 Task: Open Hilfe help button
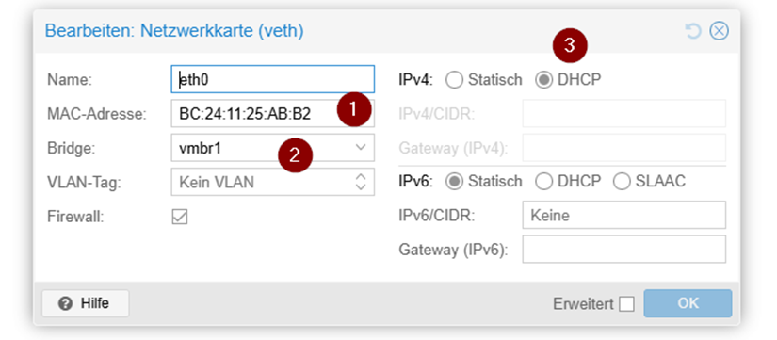[85, 303]
